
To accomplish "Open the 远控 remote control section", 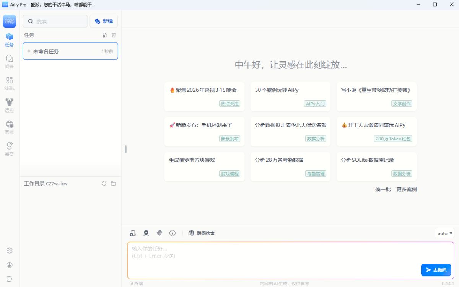I will pos(10,105).
